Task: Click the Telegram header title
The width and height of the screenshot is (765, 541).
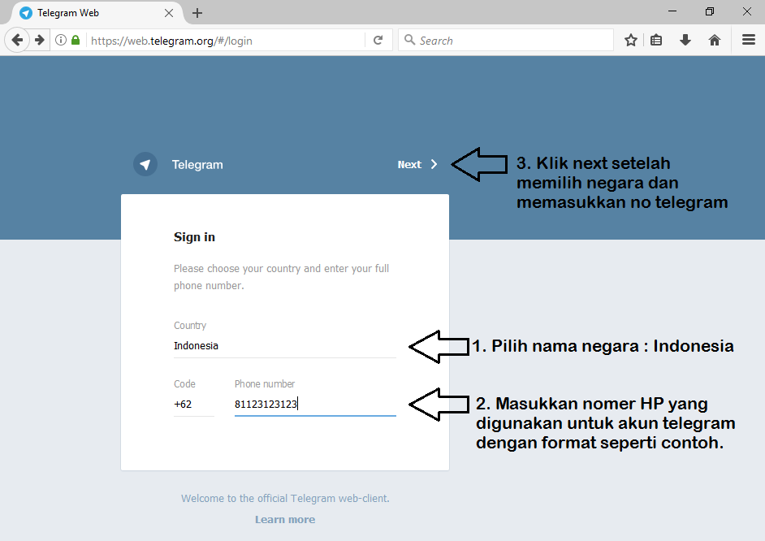Action: point(197,165)
